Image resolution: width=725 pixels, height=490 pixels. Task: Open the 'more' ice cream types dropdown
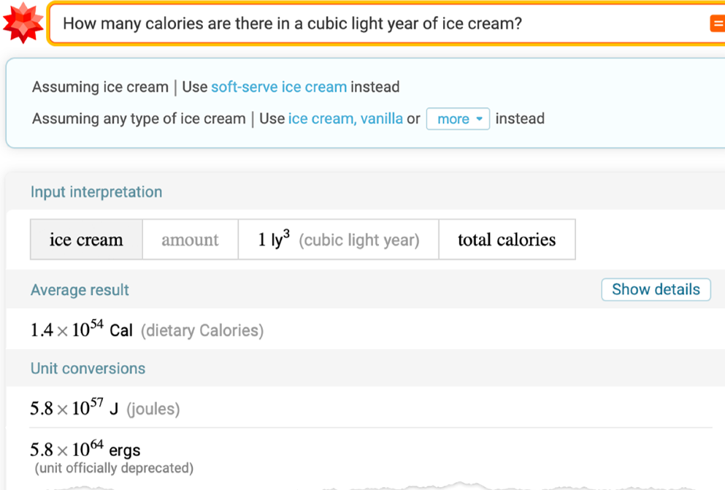click(458, 119)
